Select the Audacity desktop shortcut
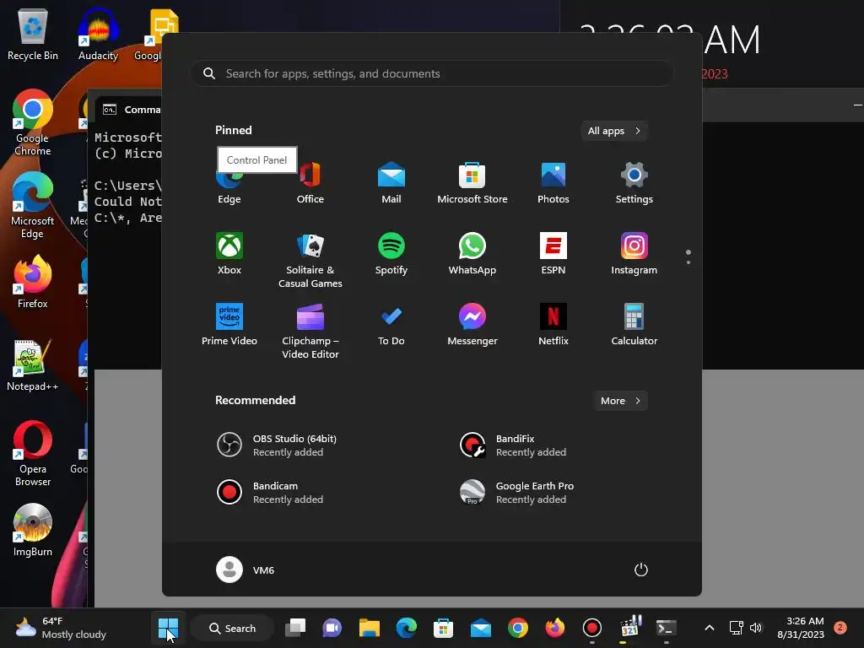864x648 pixels. [98, 34]
